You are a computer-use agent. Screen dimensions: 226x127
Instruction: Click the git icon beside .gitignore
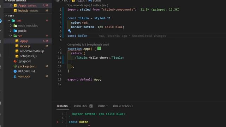[15, 61]
